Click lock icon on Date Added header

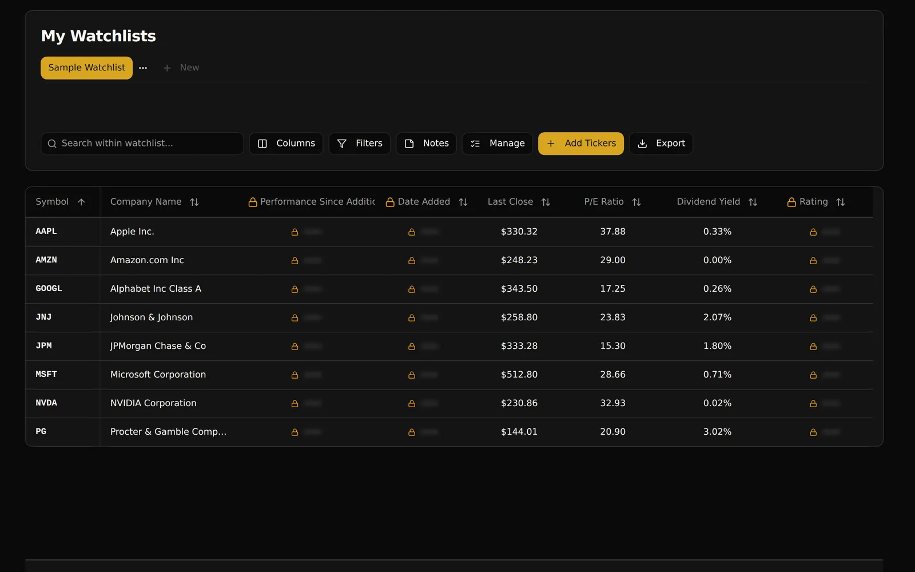click(390, 202)
